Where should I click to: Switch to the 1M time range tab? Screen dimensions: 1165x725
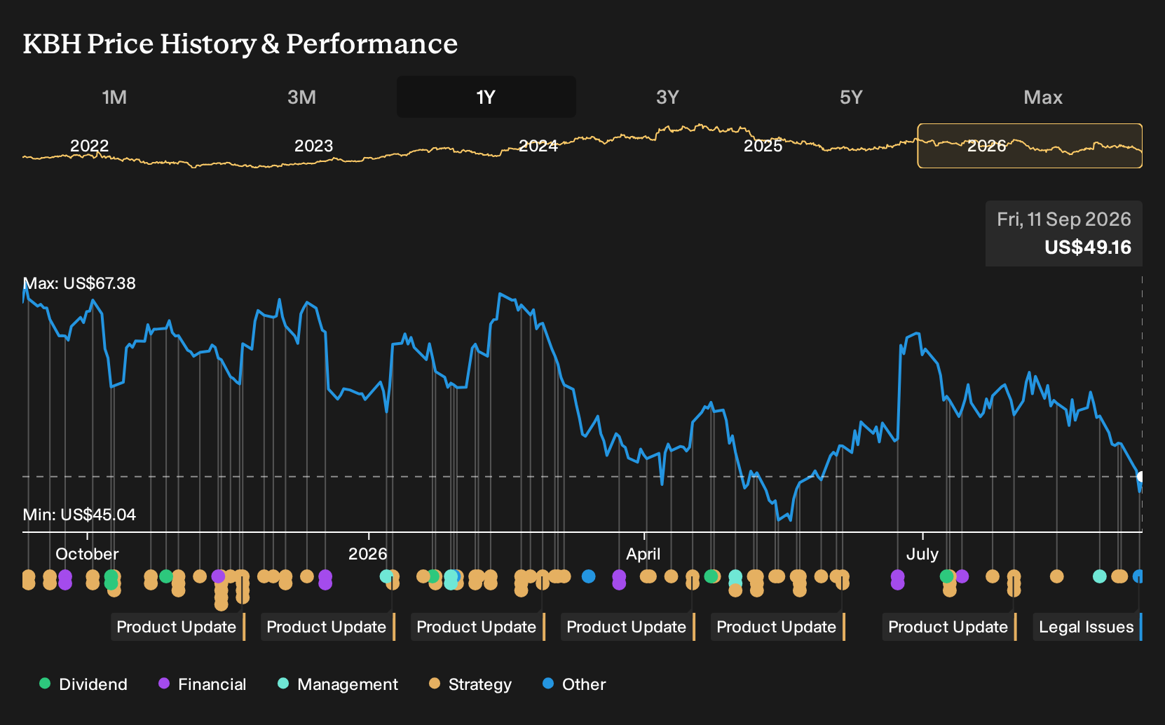114,97
